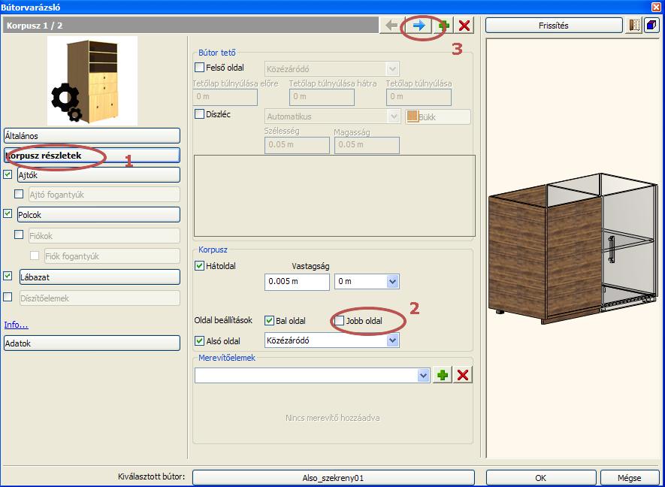Click the Tetőlap túlnyúlása előre field

[x=225, y=97]
